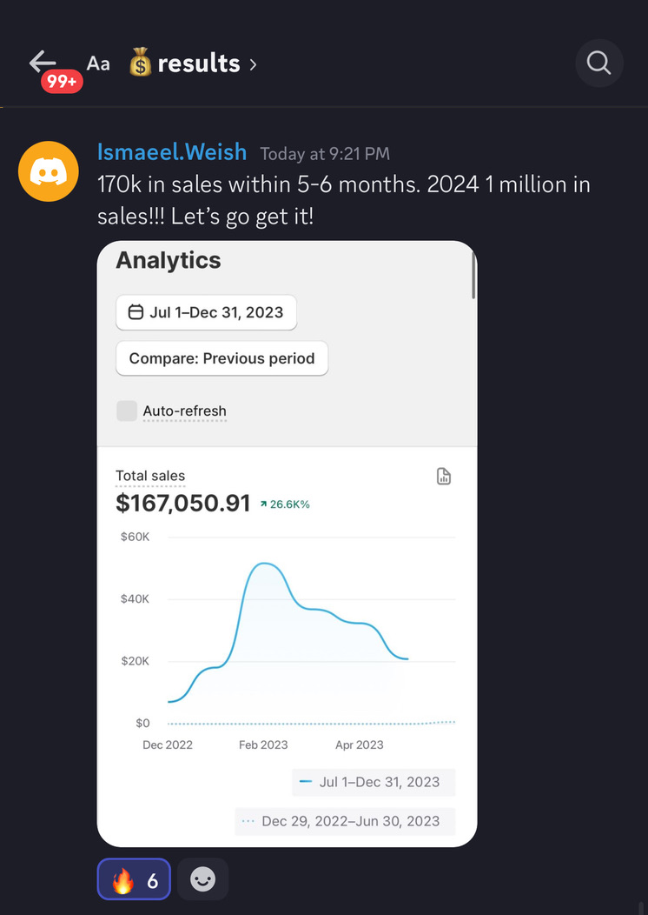Click the report export icon beside Total sales

(x=444, y=477)
